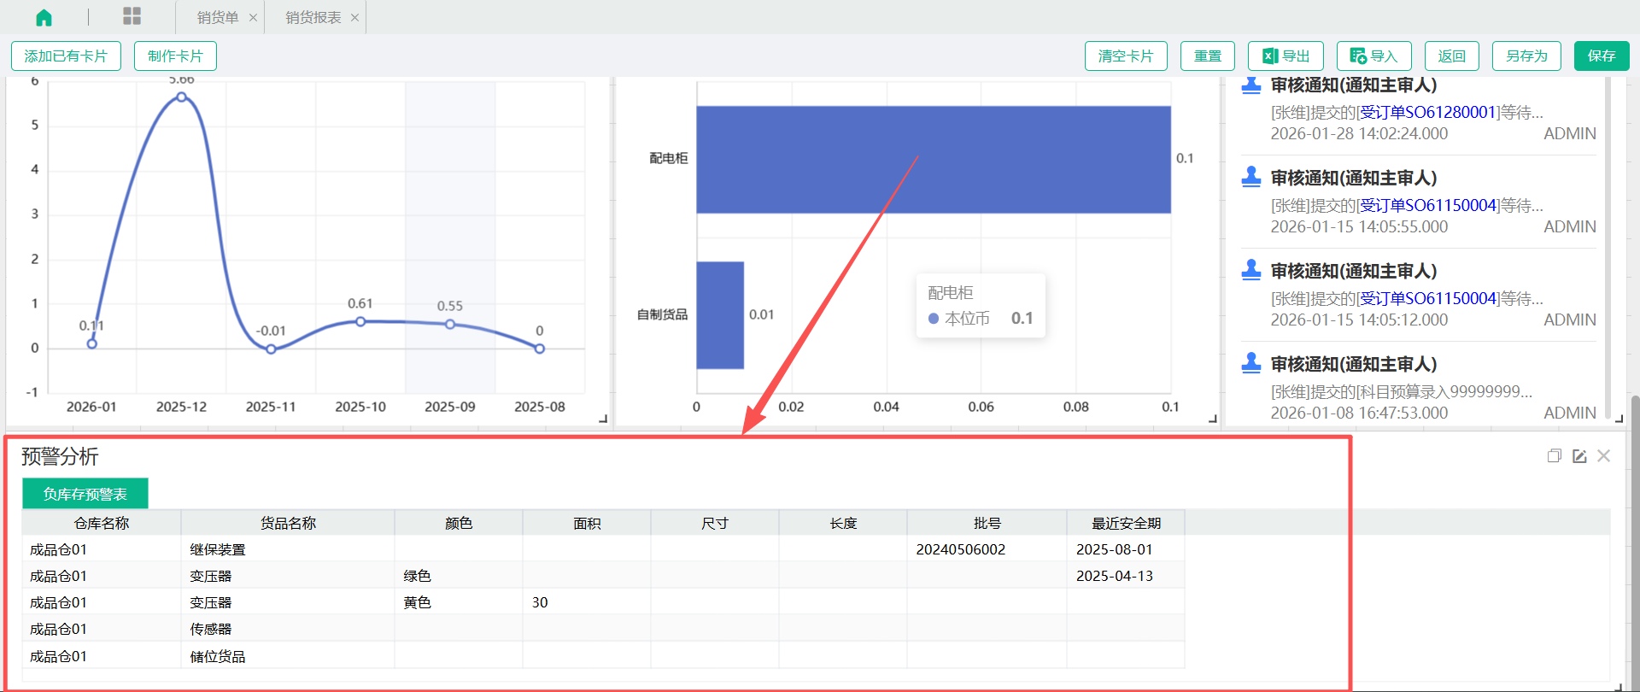Image resolution: width=1640 pixels, height=692 pixels.
Task: Go to the green home icon
Action: coord(44,17)
